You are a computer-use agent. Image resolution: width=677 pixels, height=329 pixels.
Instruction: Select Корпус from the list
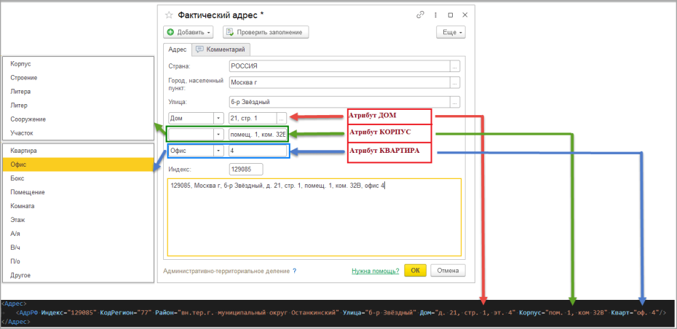(78, 63)
